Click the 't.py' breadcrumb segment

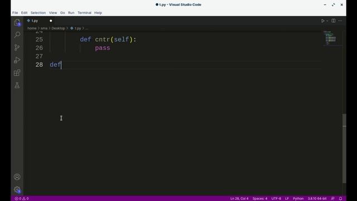point(76,28)
